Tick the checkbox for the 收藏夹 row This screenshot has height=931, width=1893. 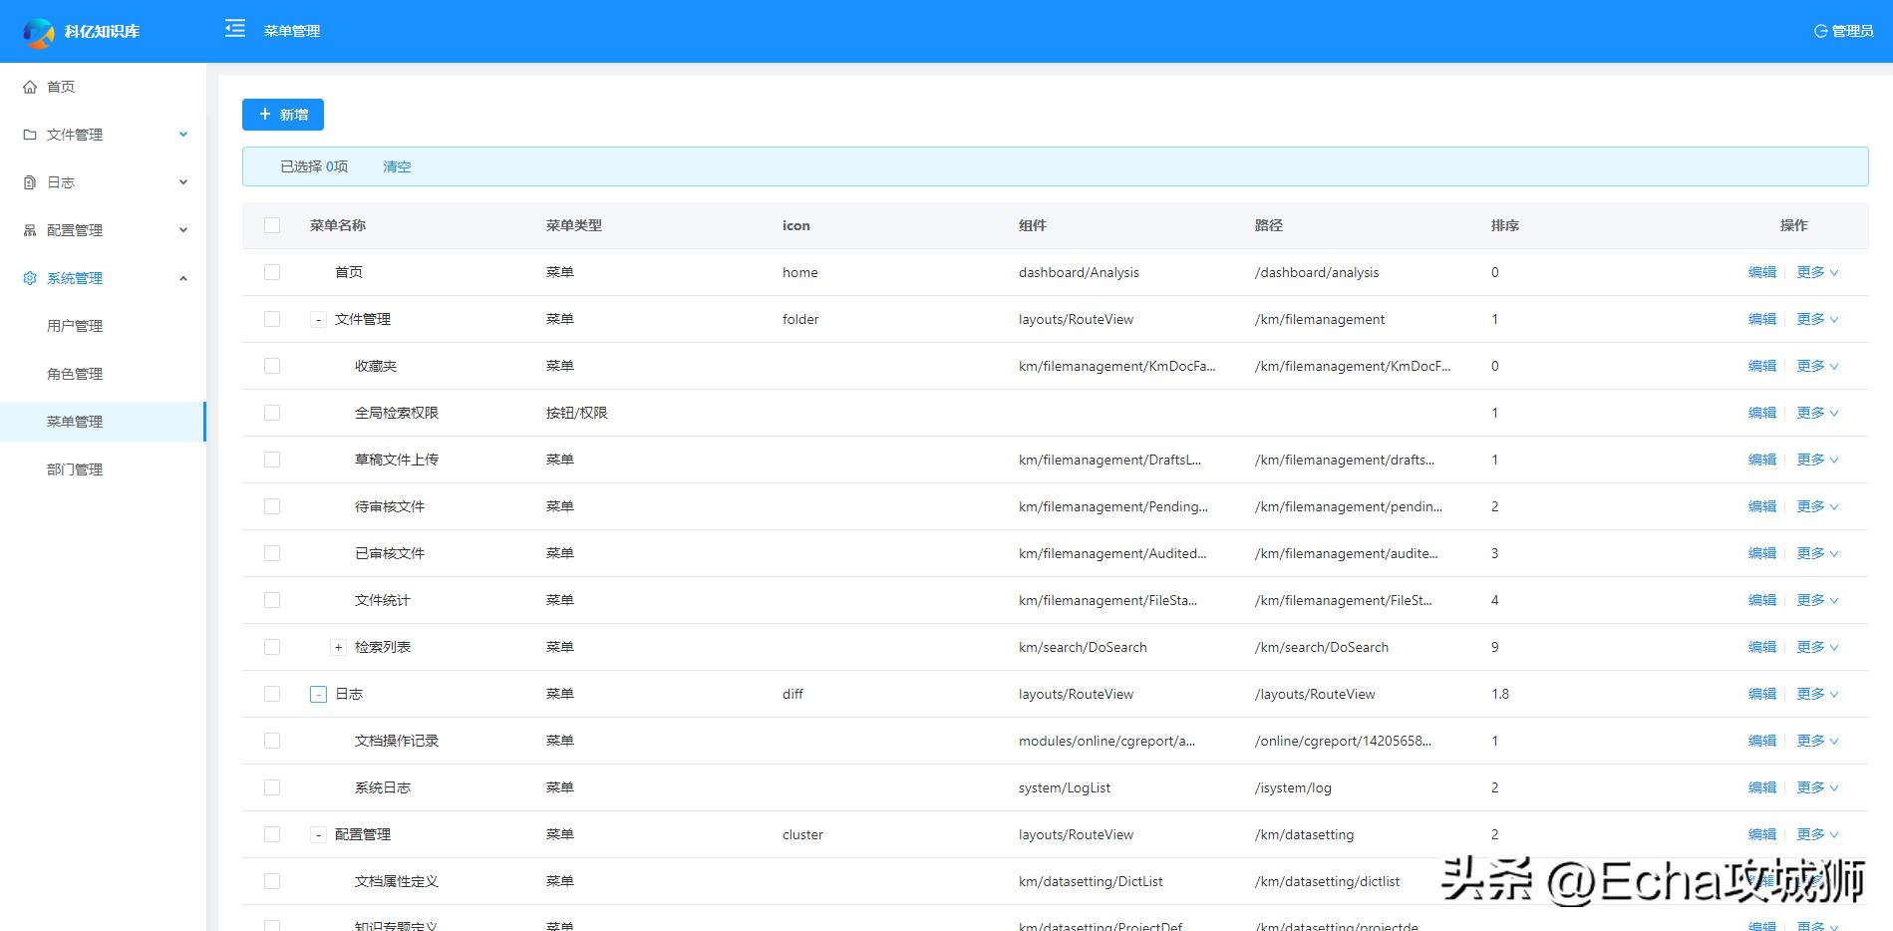(x=272, y=366)
